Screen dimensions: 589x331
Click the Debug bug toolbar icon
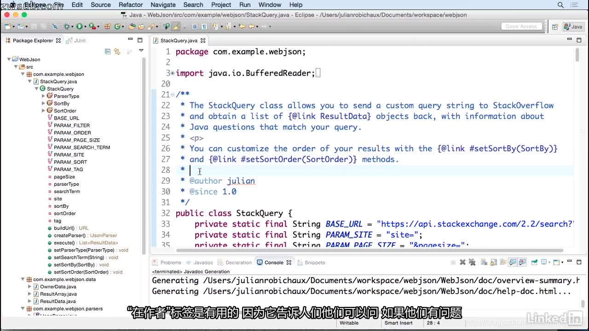click(67, 26)
